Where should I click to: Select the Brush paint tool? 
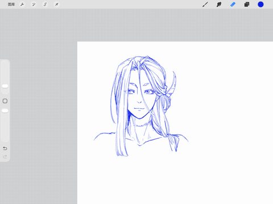(205, 5)
